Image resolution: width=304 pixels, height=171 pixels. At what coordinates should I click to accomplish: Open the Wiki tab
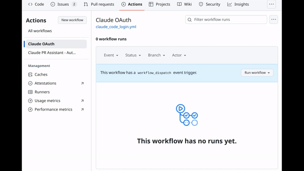(x=184, y=4)
